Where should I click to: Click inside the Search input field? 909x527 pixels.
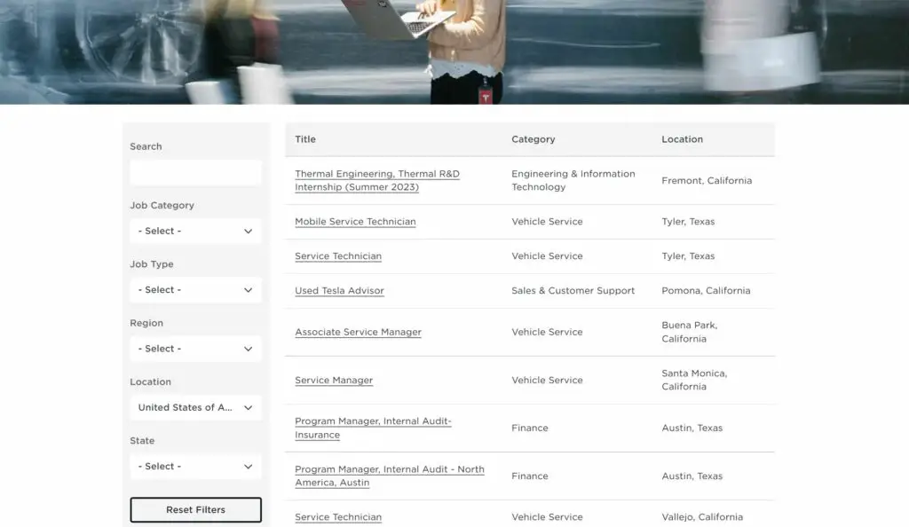[x=195, y=172]
